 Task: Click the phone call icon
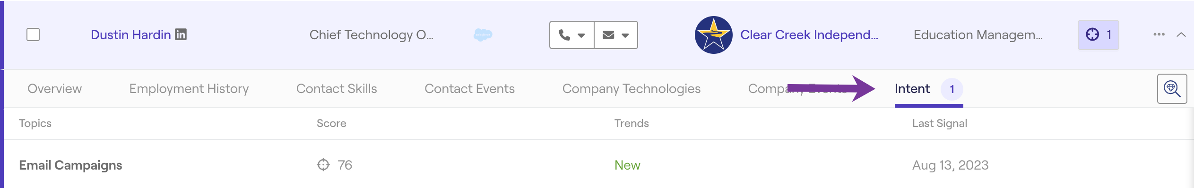(x=564, y=35)
